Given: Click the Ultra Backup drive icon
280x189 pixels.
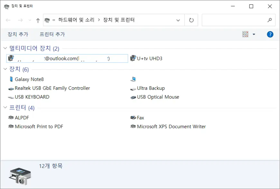Looking at the screenshot, I should pyautogui.click(x=133, y=88).
